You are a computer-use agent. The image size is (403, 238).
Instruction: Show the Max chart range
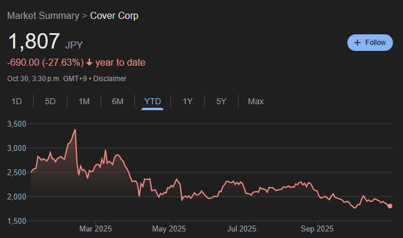(256, 101)
